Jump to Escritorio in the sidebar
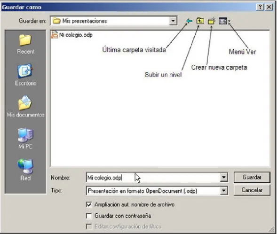The image size is (277, 234). [x=25, y=75]
